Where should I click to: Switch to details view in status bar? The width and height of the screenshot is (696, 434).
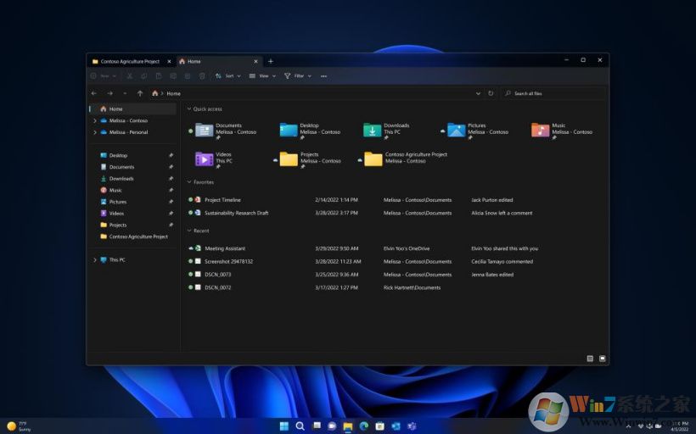(590, 359)
